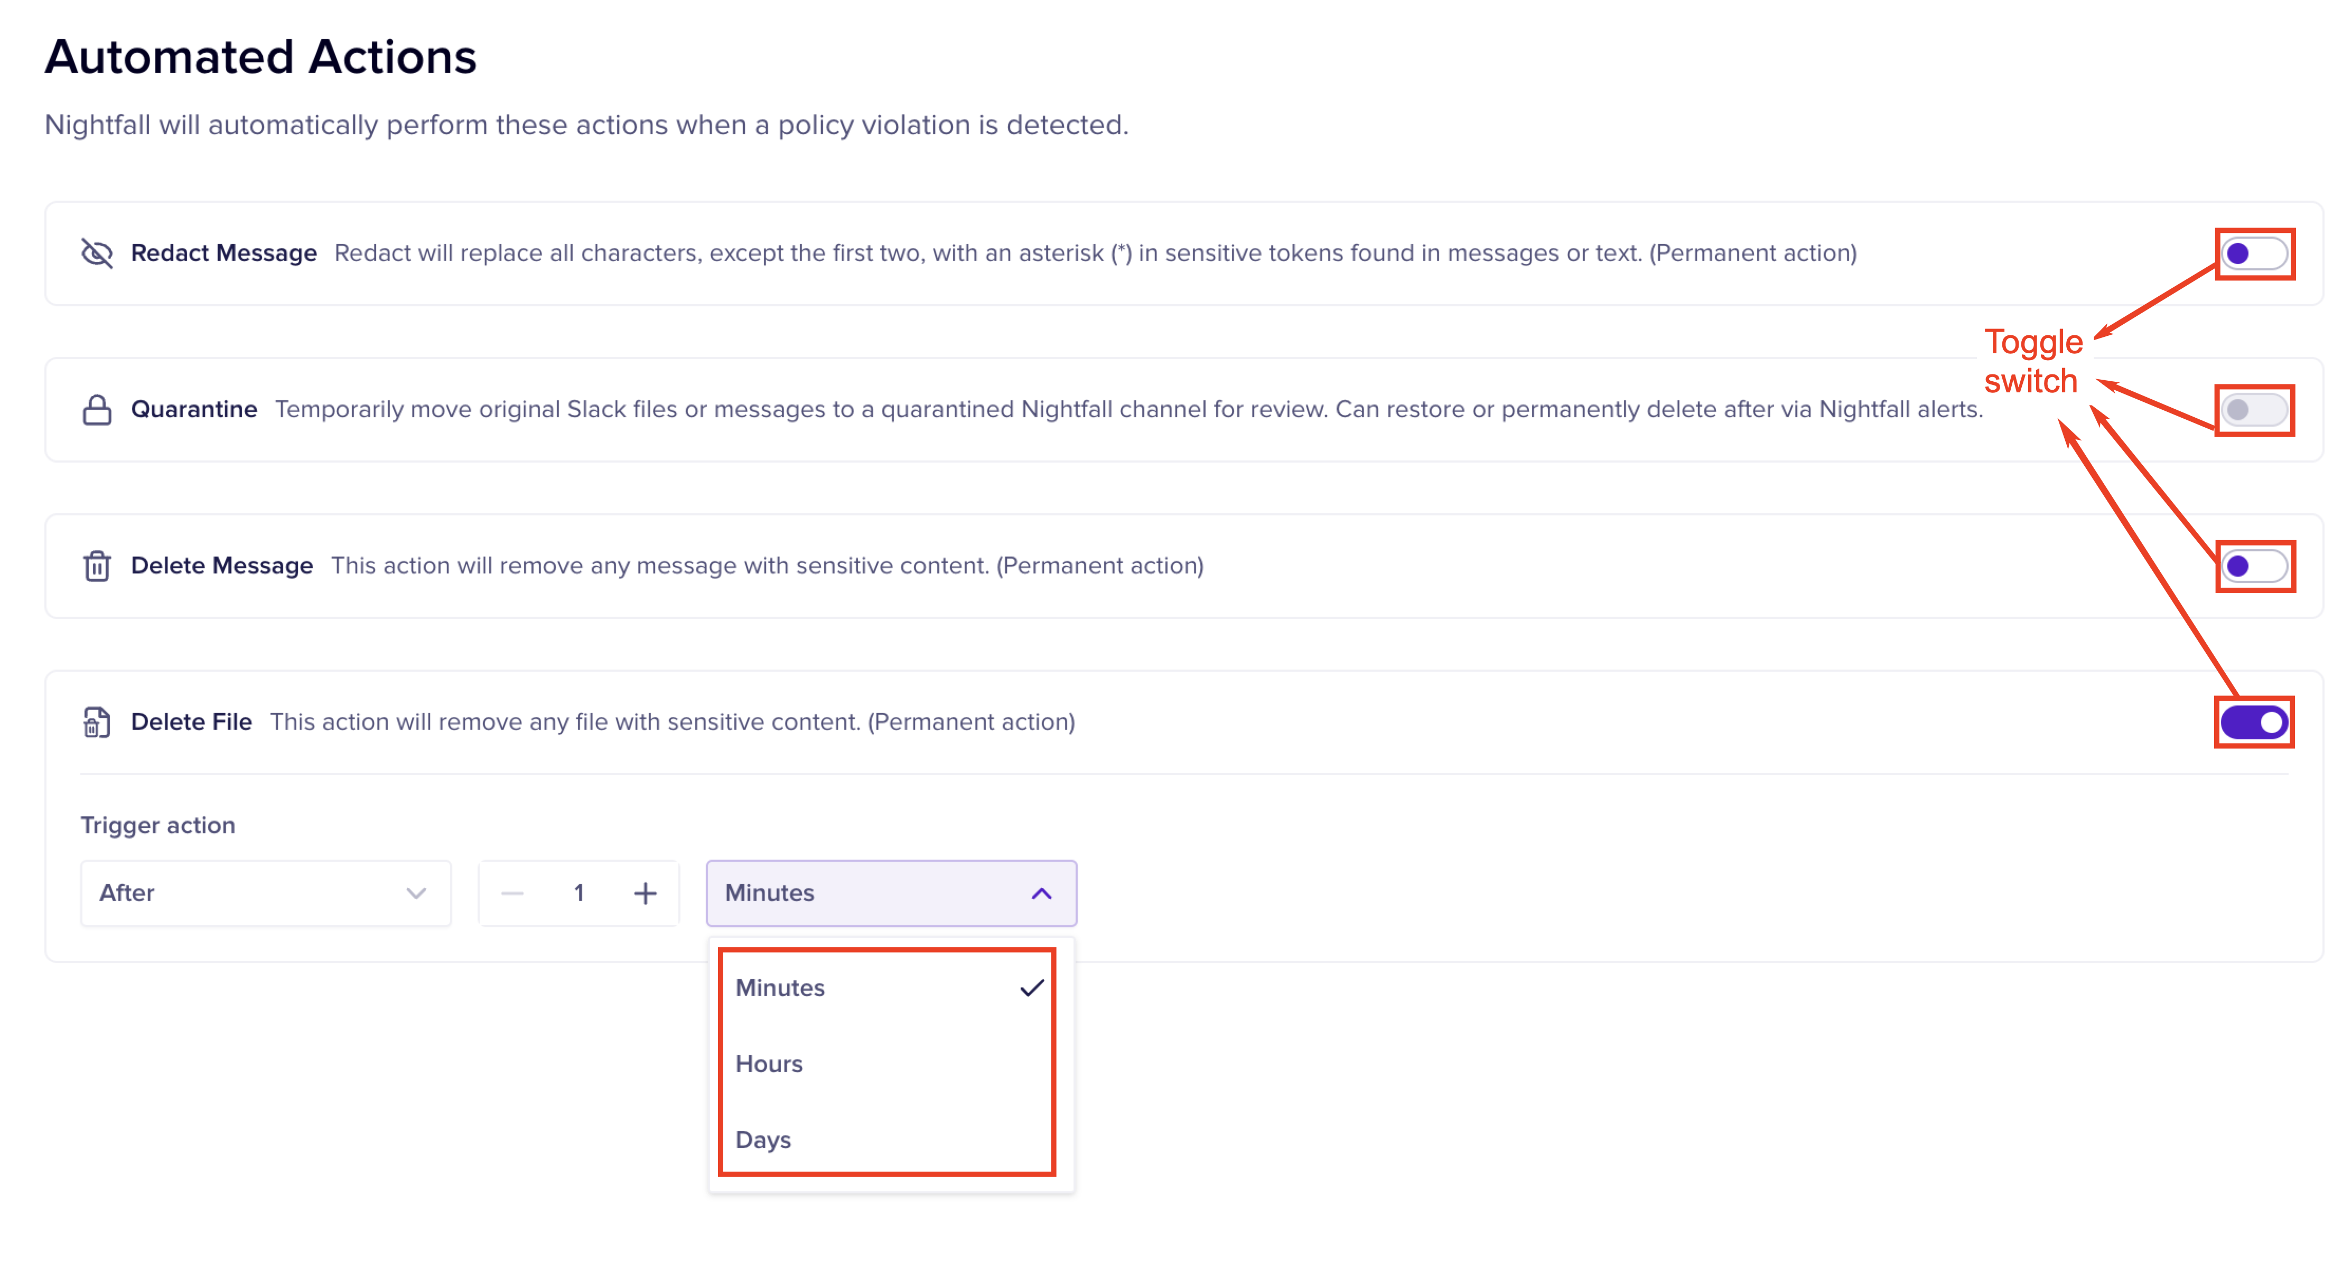Click the plus icon to increase the value
Image resolution: width=2333 pixels, height=1280 pixels.
[645, 893]
